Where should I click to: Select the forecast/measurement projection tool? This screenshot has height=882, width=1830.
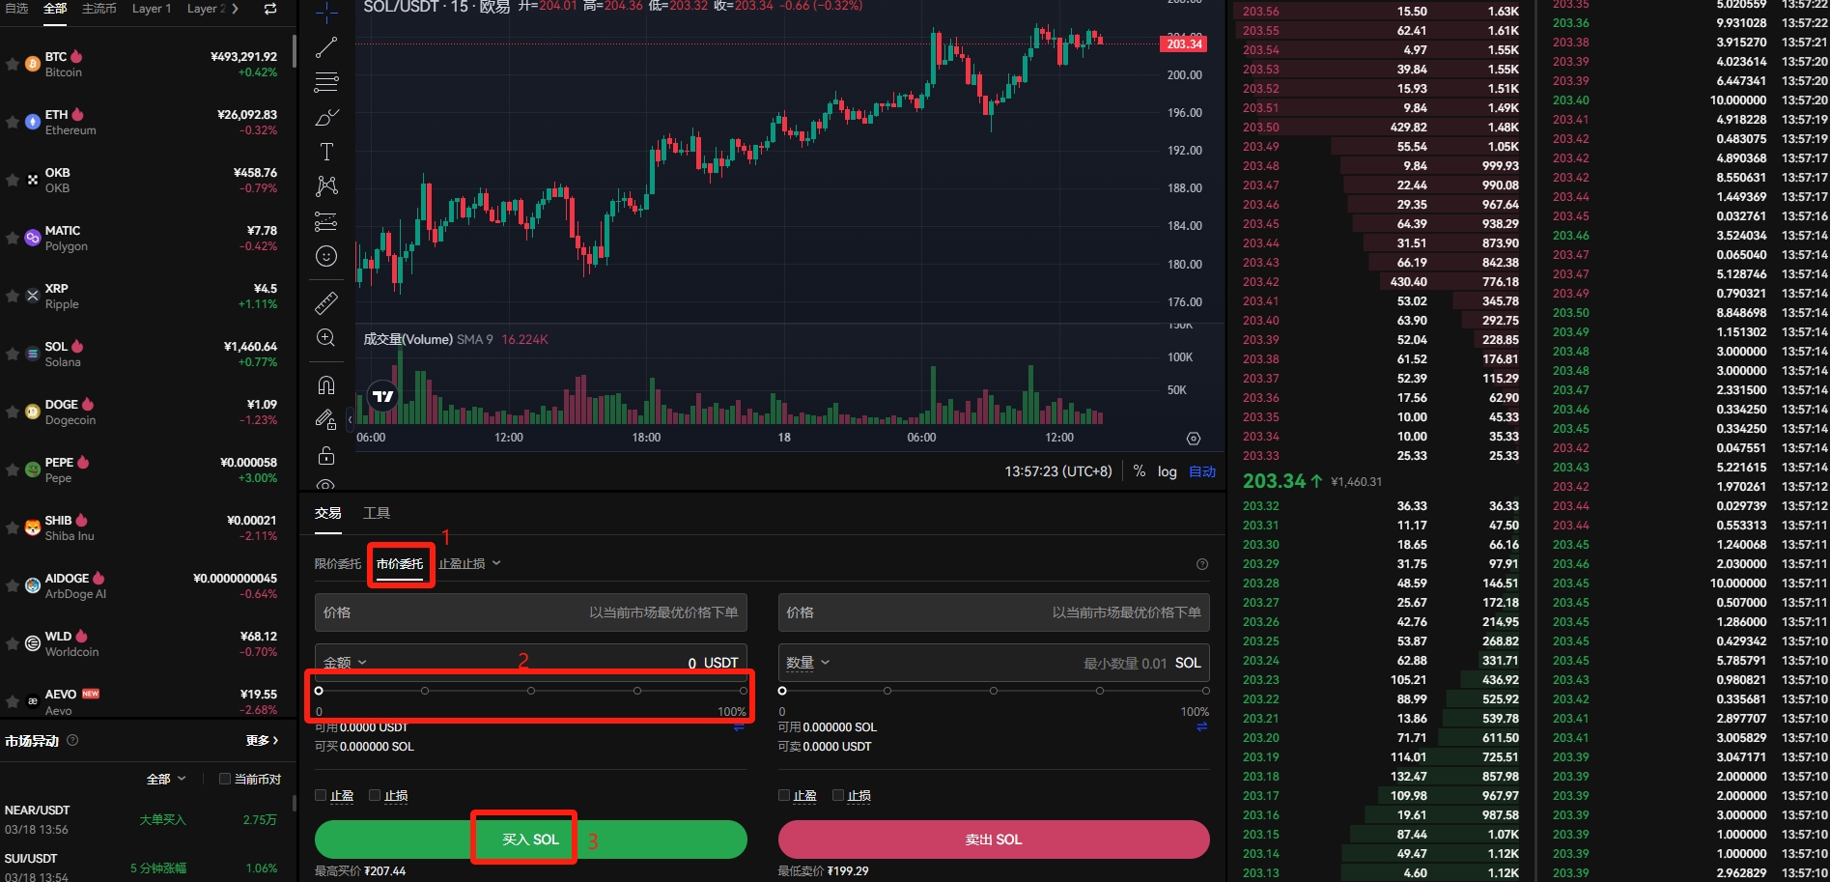coord(326,221)
